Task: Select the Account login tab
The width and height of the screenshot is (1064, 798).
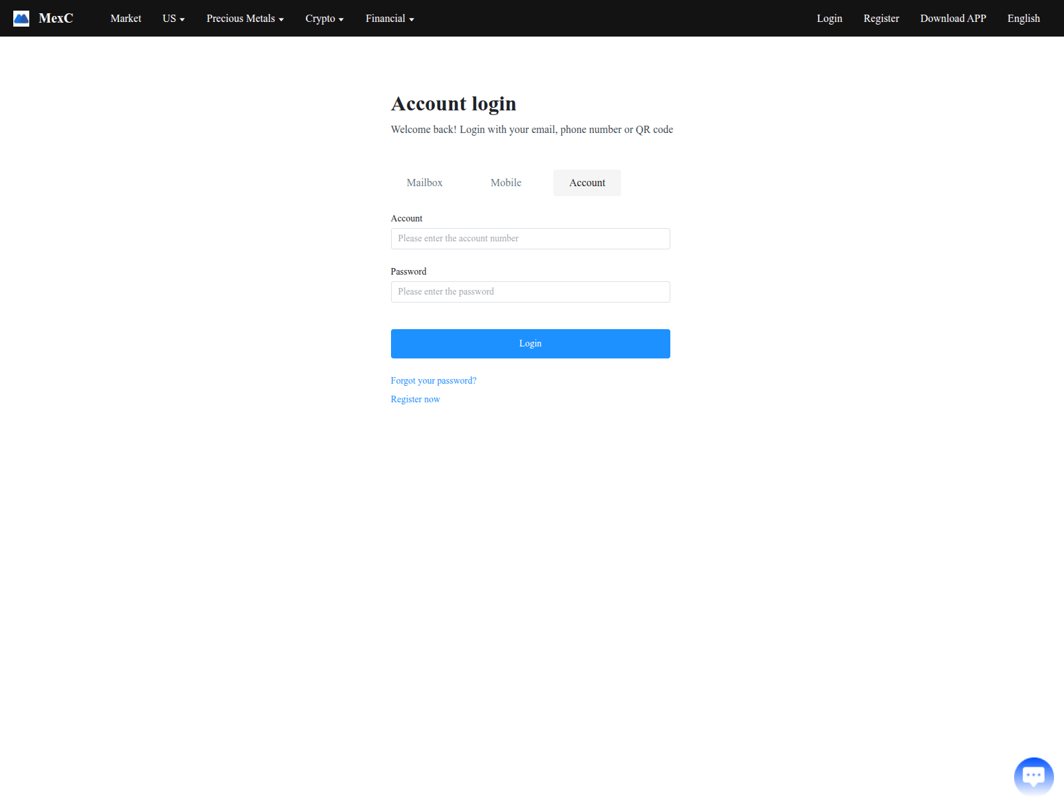Action: [587, 182]
